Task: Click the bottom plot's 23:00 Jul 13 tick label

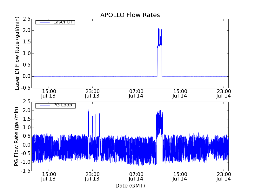Action: pyautogui.click(x=92, y=177)
